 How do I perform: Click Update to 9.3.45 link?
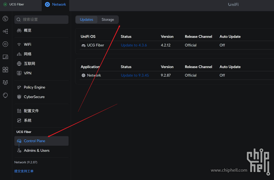click(x=135, y=76)
